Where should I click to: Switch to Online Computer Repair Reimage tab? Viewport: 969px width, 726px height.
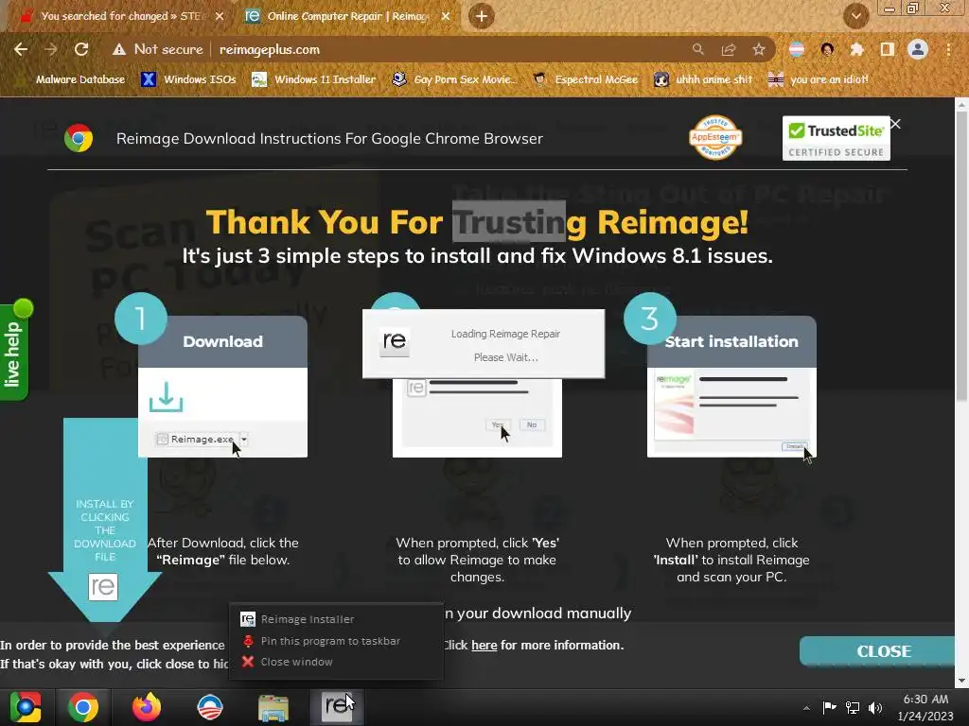[346, 16]
